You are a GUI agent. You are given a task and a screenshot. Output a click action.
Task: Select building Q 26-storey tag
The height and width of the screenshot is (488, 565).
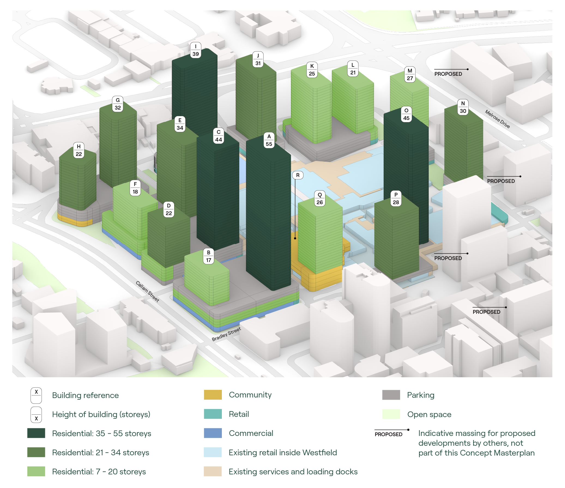[x=320, y=198]
